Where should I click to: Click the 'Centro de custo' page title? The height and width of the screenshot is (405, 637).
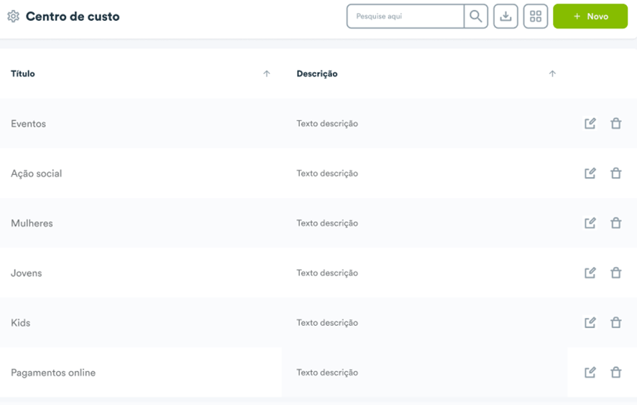(73, 17)
